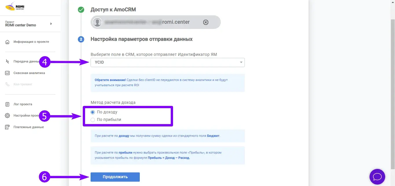Viewport: 395px width, 186px height.
Task: Click the YCID dropdown arrow
Action: tap(241, 62)
